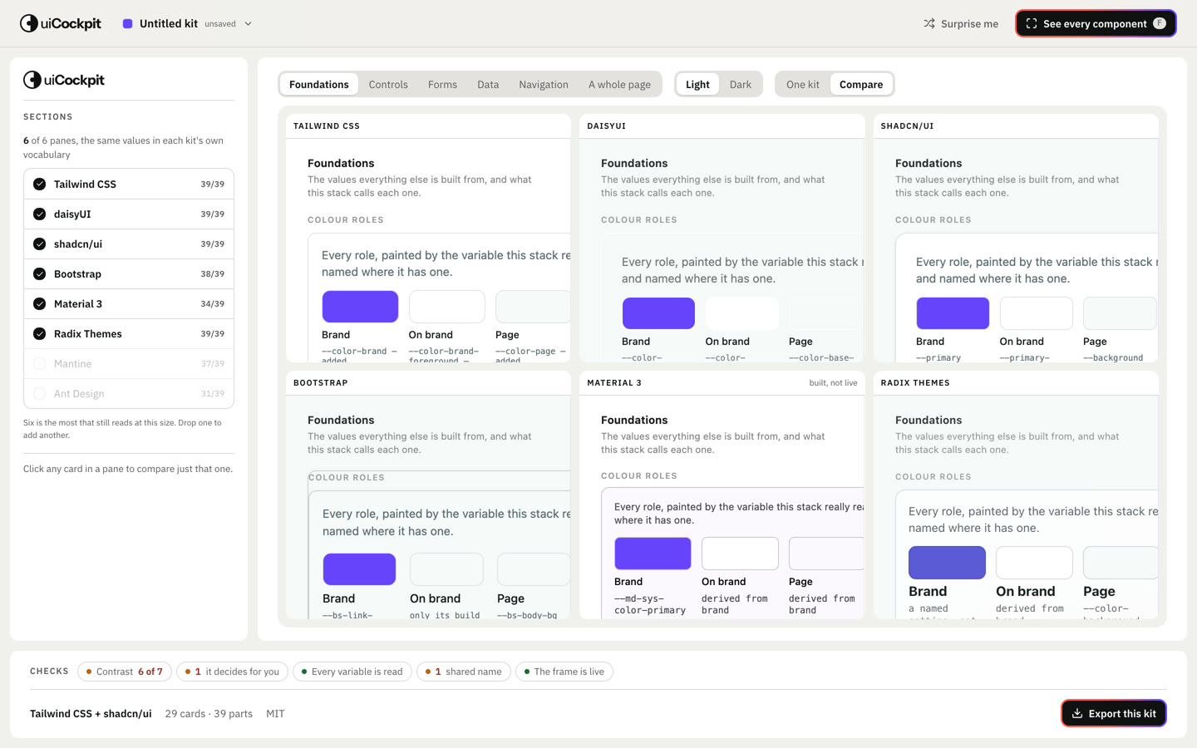Screen dimensions: 1197x748
Task: Click the DAISYUI pane header
Action: 722,126
